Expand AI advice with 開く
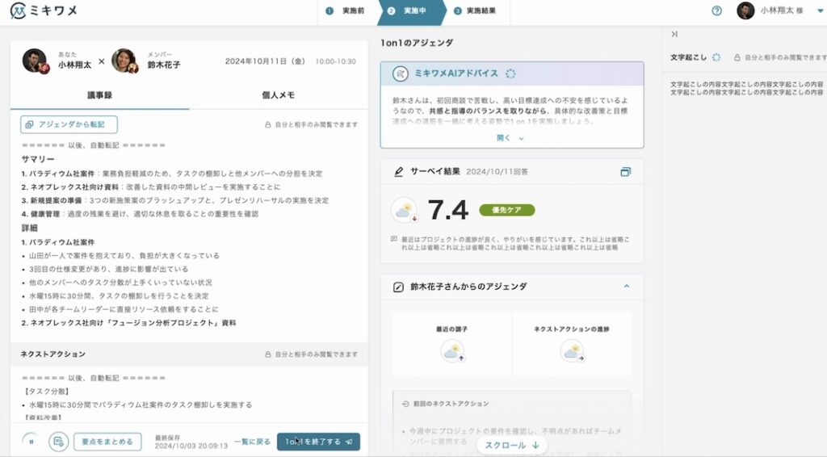The height and width of the screenshot is (457, 827). (510, 138)
